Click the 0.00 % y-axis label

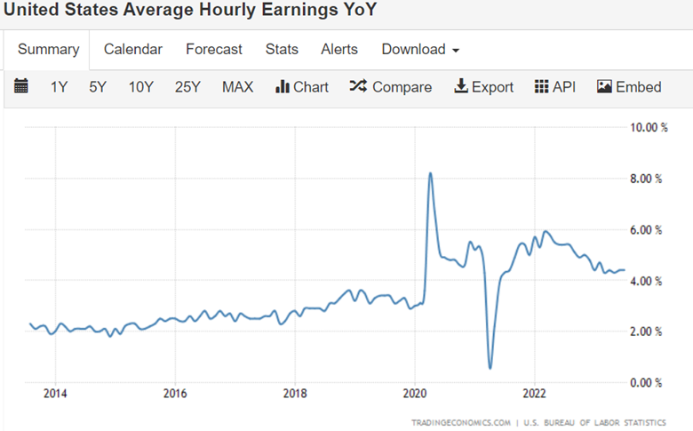click(646, 383)
